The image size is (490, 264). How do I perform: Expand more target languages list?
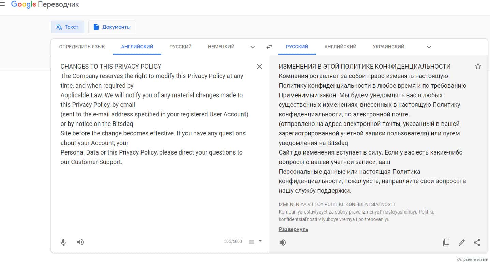tap(429, 47)
